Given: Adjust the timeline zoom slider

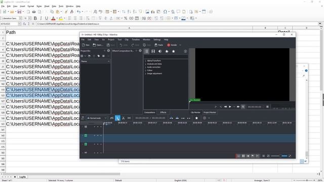Looking at the screenshot, I should tap(279, 156).
